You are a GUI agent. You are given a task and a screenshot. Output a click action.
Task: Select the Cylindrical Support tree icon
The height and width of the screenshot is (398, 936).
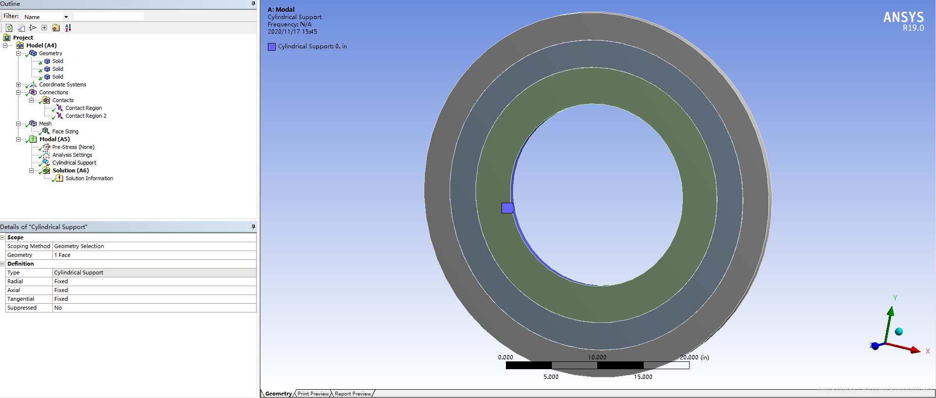coord(46,163)
